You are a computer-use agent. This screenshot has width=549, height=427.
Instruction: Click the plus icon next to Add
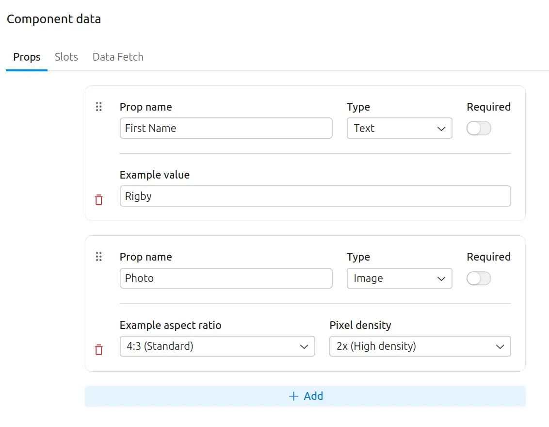(x=293, y=396)
